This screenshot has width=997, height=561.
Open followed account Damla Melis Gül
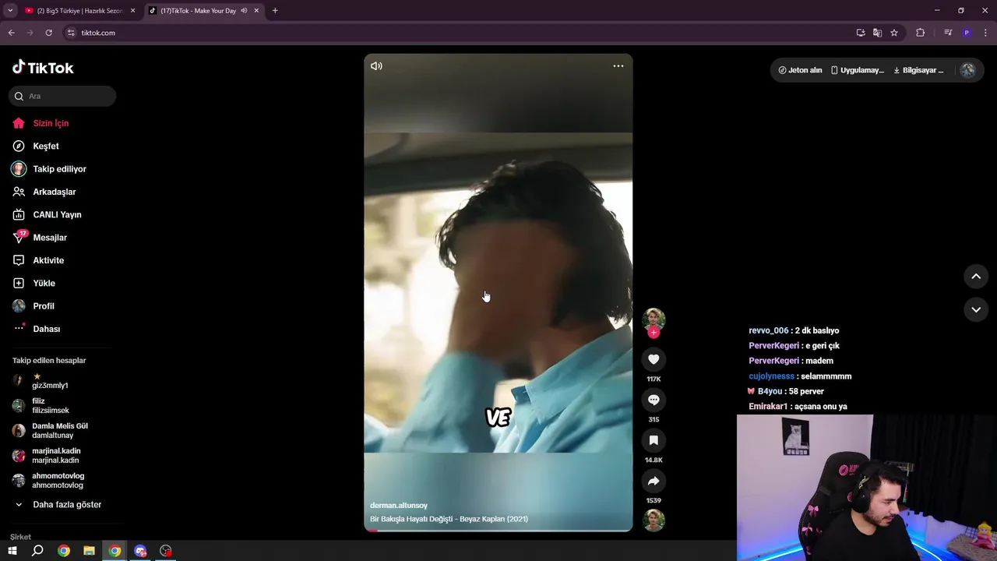59,431
